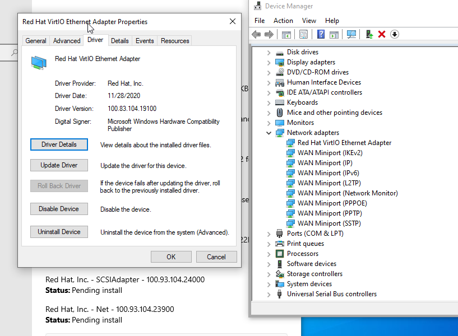Expand the Processors node
The width and height of the screenshot is (458, 336).
click(x=269, y=254)
